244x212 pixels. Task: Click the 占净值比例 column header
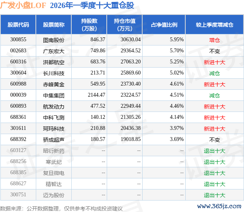pos(164,24)
